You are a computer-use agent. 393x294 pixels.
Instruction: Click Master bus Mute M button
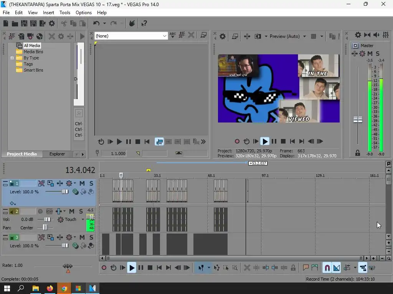370,54
